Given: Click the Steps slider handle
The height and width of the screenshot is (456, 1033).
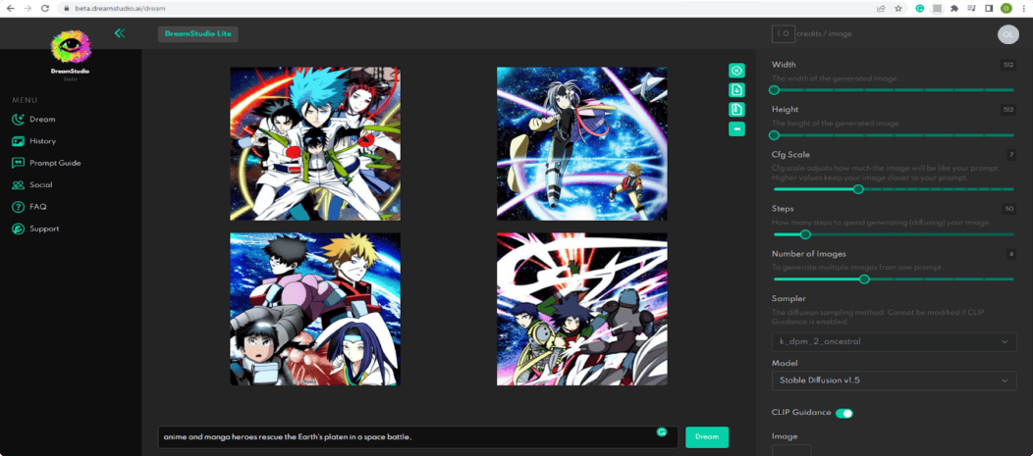Looking at the screenshot, I should pyautogui.click(x=805, y=234).
